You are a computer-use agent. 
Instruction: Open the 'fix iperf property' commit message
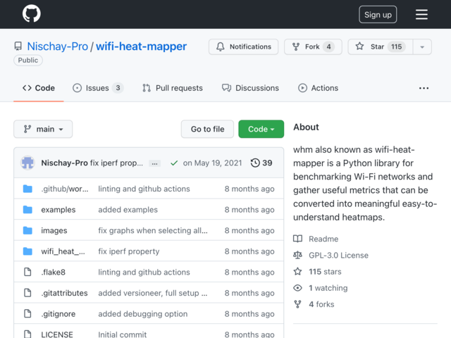(129, 251)
